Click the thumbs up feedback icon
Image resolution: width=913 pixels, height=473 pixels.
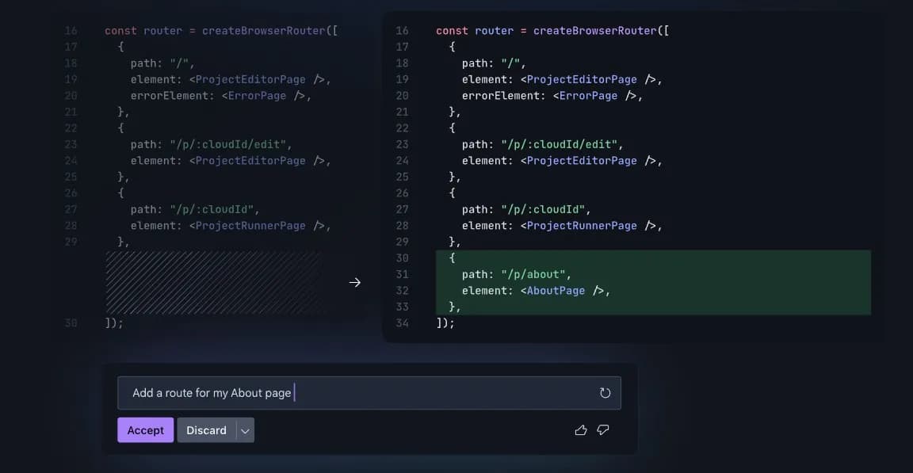[x=581, y=430]
